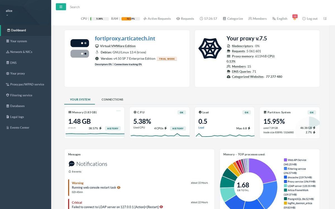Open DNS sidebar menu
The image size is (335, 209).
[x=26, y=63]
